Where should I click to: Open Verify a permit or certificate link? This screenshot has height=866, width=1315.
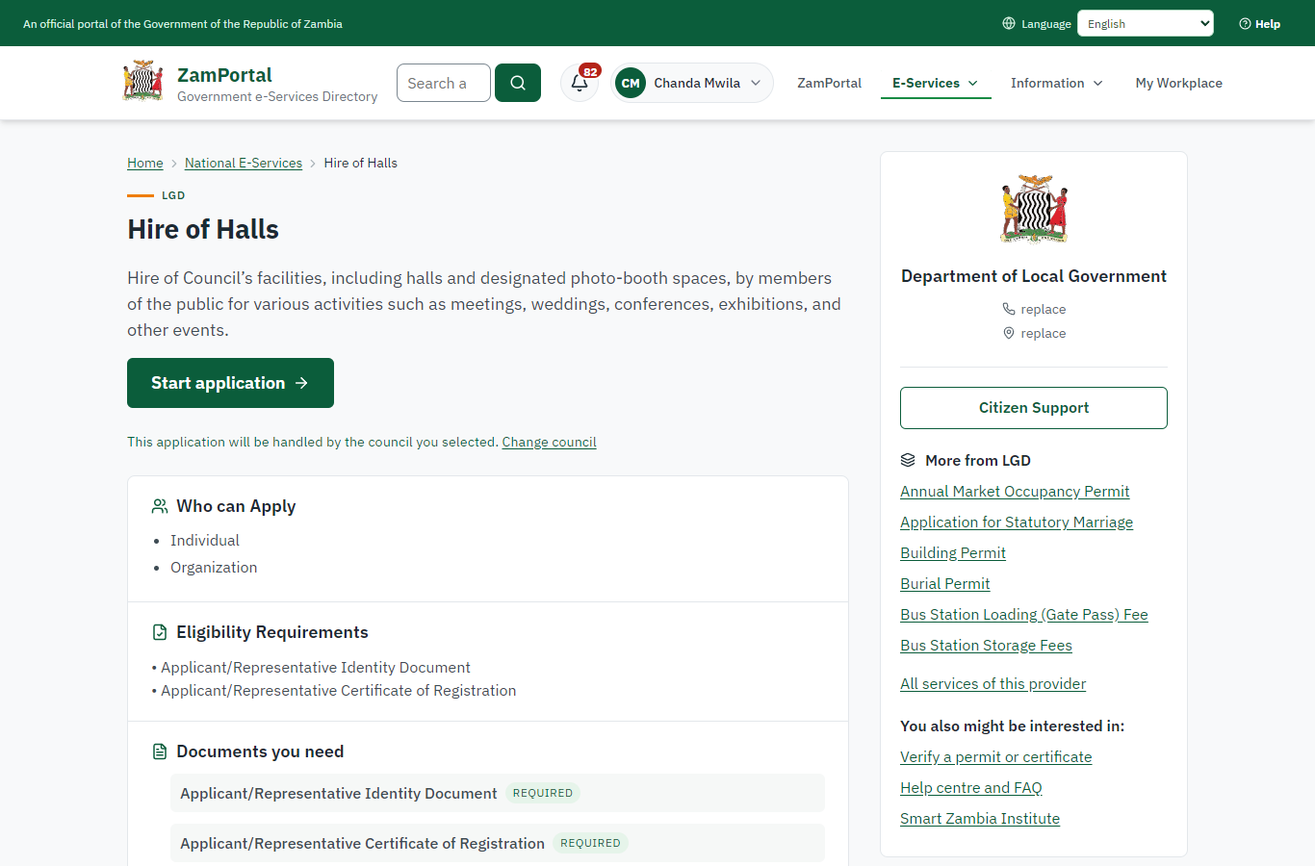coord(996,757)
